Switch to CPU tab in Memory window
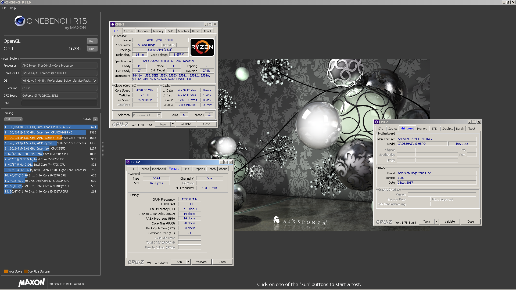This screenshot has height=290, width=516. [132, 169]
